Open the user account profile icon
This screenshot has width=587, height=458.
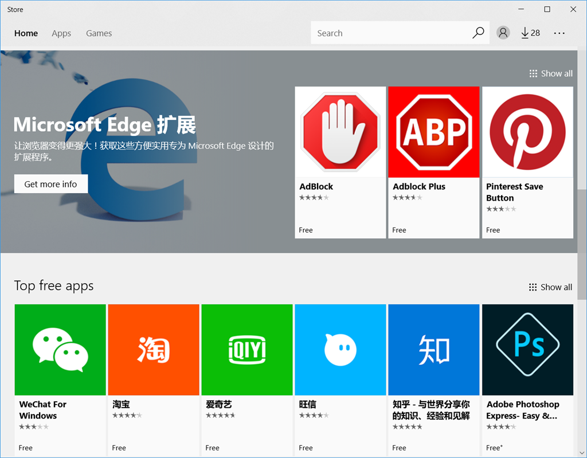(x=503, y=33)
